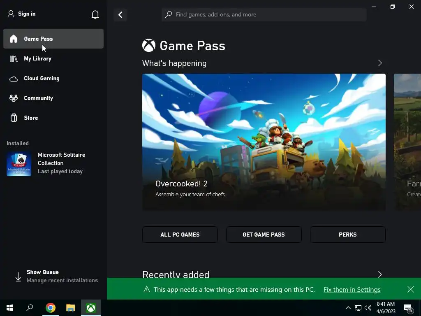The width and height of the screenshot is (421, 316).
Task: Click the ALL PC GAMES button
Action: pyautogui.click(x=180, y=235)
